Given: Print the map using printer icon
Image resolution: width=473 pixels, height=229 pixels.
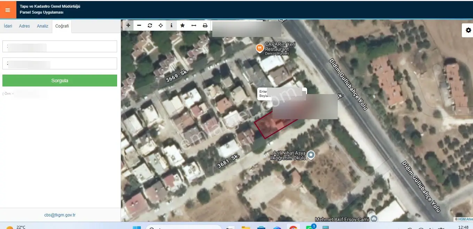Looking at the screenshot, I should 205,25.
